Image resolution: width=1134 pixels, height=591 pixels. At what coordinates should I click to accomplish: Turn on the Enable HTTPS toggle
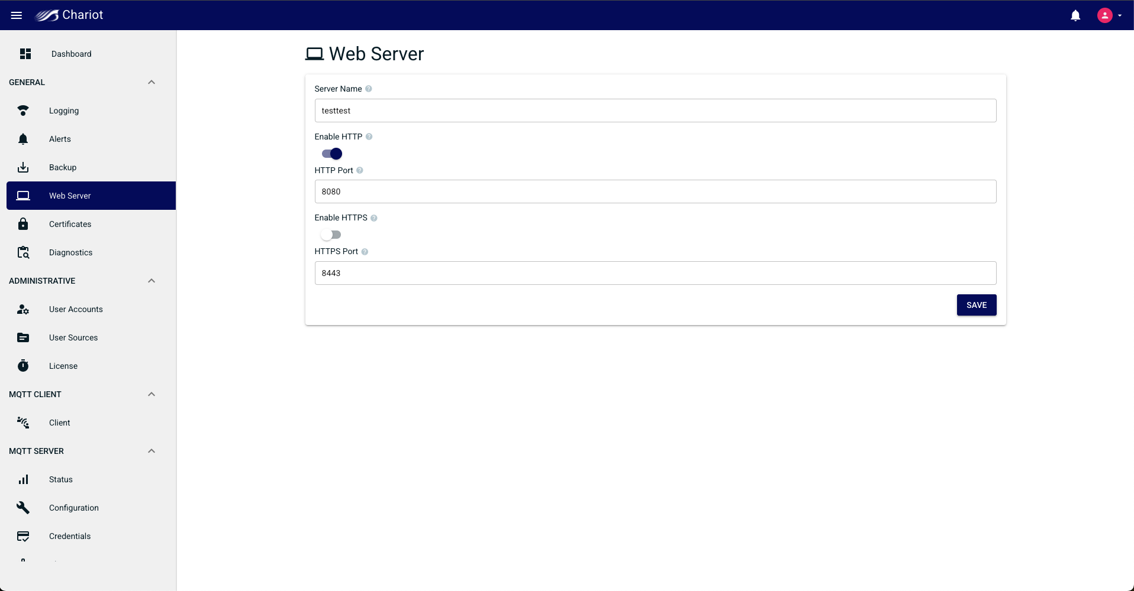click(331, 235)
